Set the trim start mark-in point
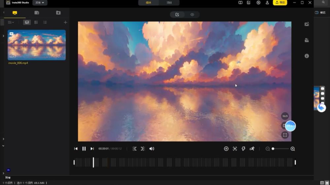The image size is (330, 185). (134, 149)
